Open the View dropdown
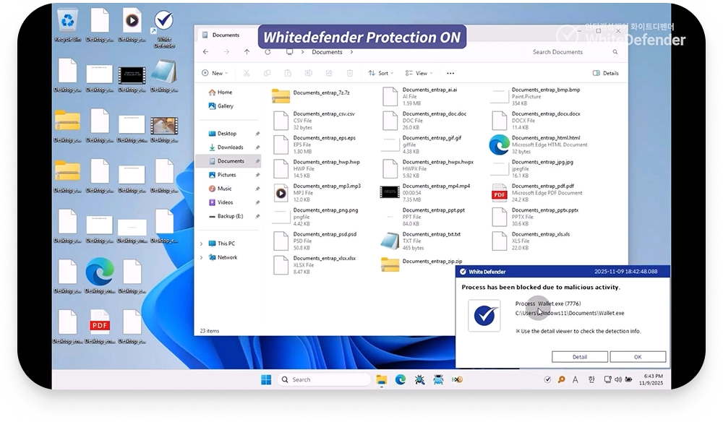723x422 pixels. point(418,73)
